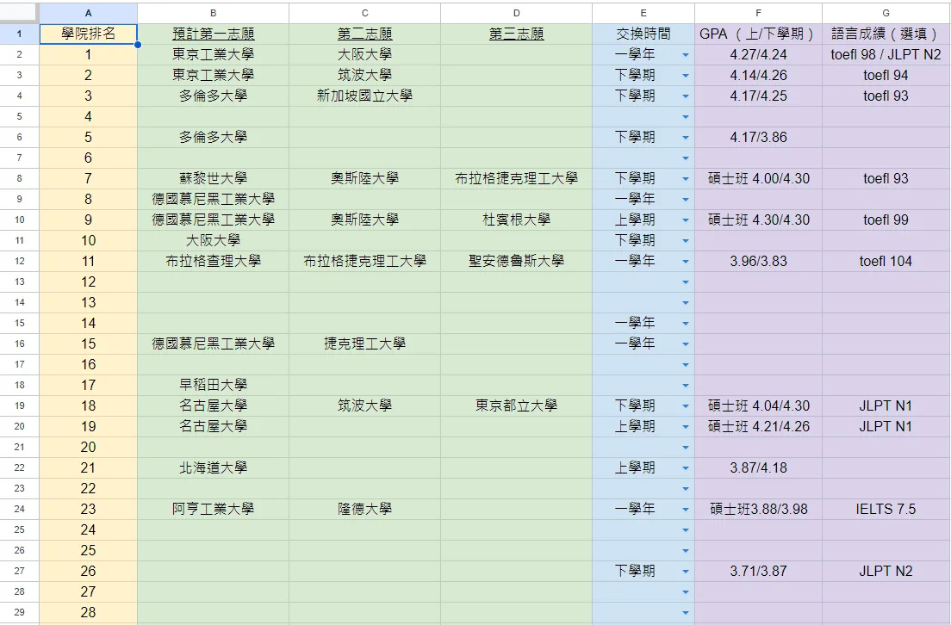The image size is (951, 625).
Task: Click header cell 第二志願
Action: coord(364,34)
